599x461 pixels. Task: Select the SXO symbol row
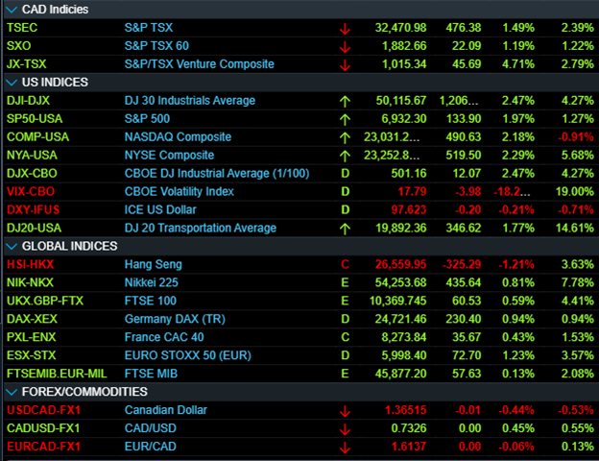click(18, 46)
